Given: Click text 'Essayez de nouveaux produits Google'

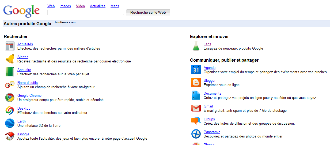Looking at the screenshot, I should [233, 48].
